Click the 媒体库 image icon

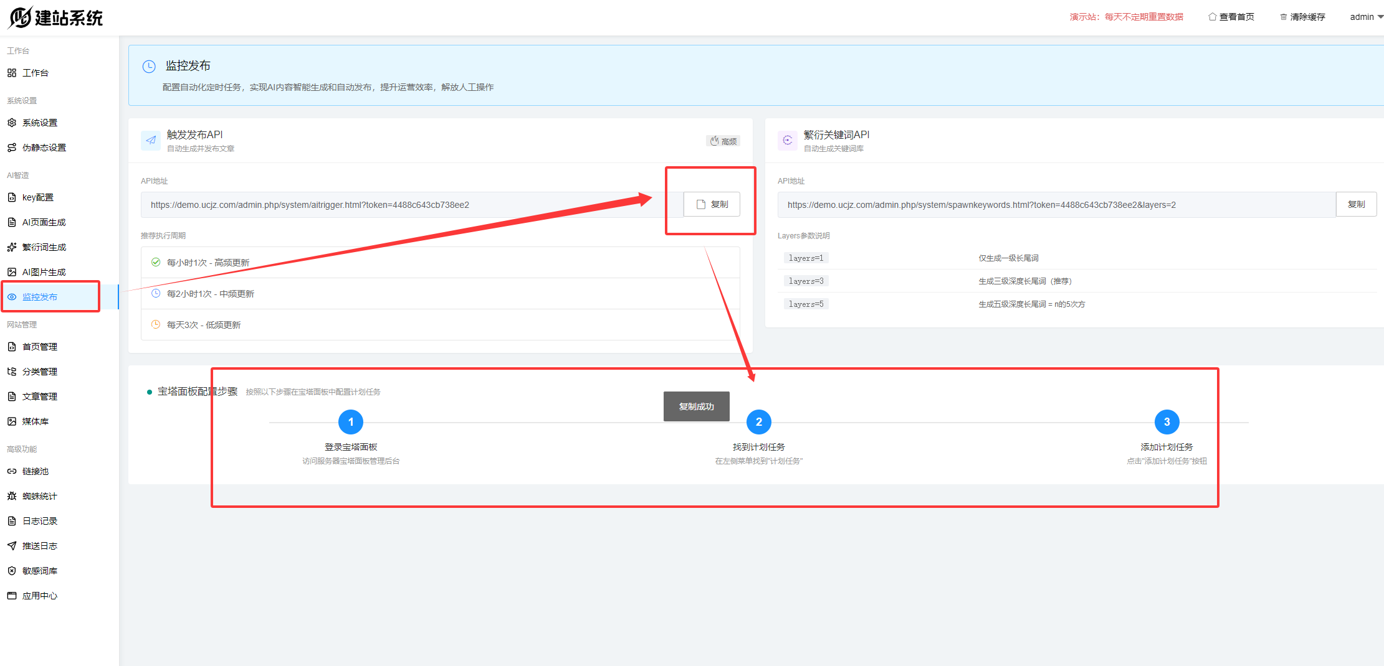12,421
